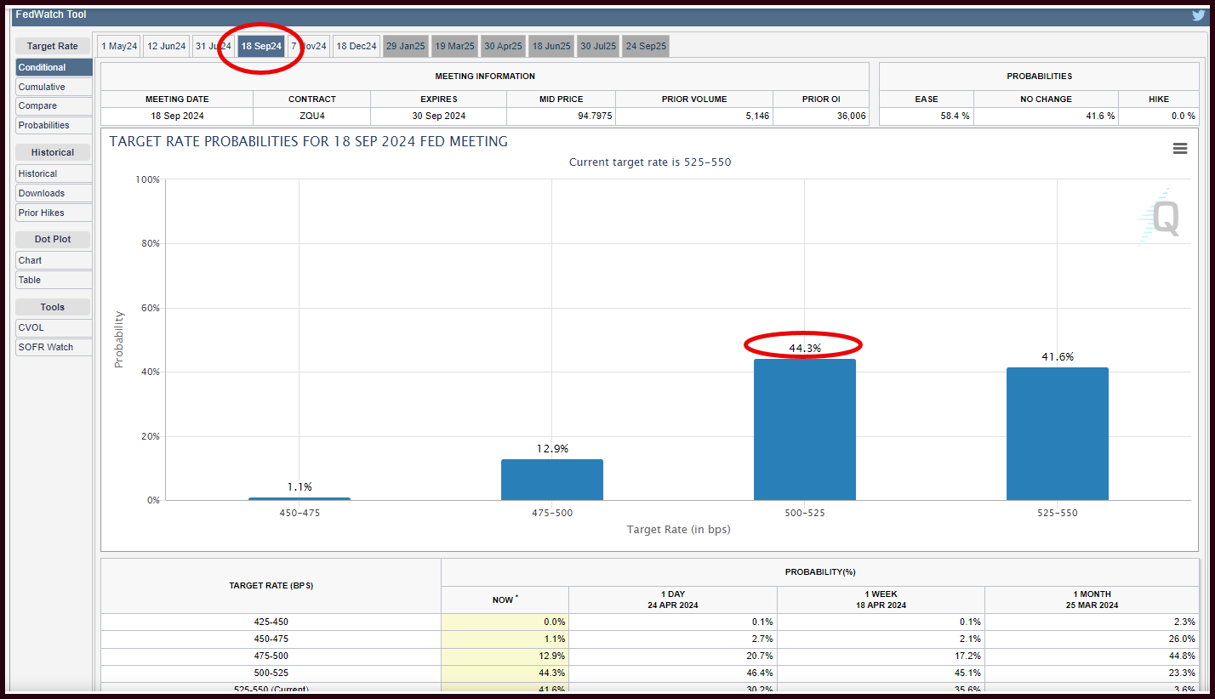Show the Dot Plot Chart
Image resolution: width=1215 pixels, height=699 pixels.
point(54,260)
